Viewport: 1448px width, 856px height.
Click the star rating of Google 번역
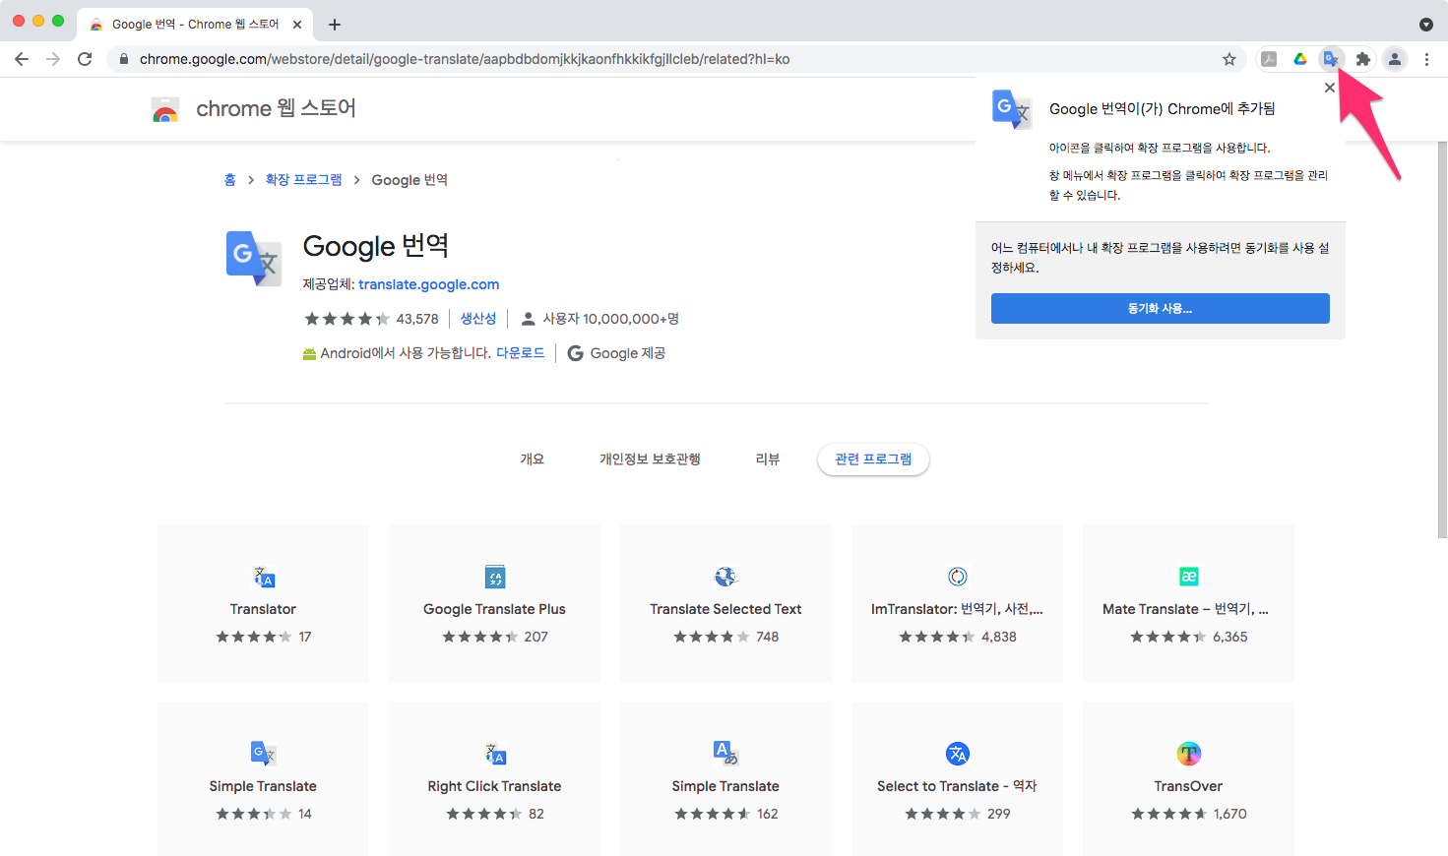[x=346, y=319]
